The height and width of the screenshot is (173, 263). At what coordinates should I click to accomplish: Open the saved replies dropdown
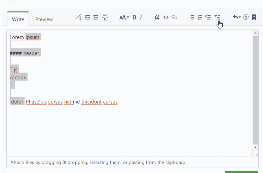point(237,17)
